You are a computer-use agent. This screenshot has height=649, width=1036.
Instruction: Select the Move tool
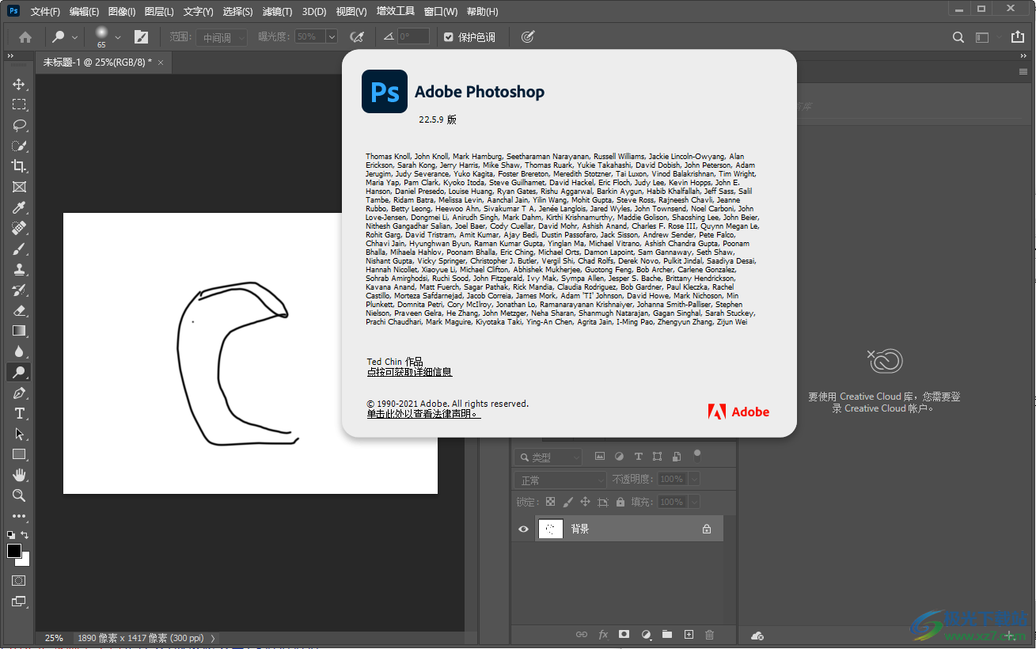pos(19,84)
